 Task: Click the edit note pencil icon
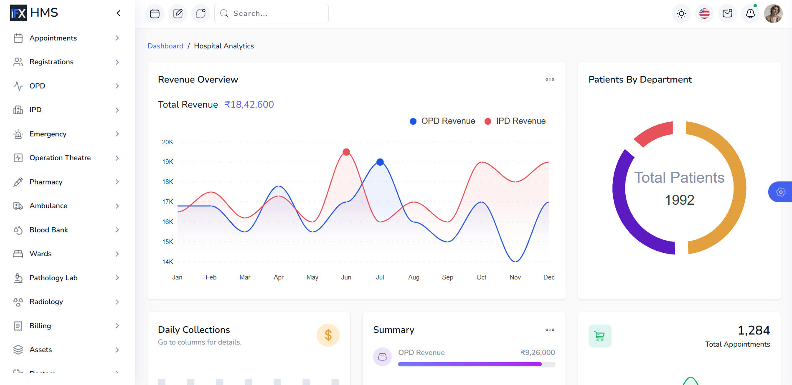pos(178,14)
